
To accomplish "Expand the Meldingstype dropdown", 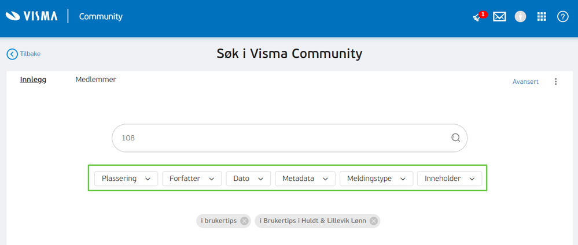I will (x=376, y=179).
